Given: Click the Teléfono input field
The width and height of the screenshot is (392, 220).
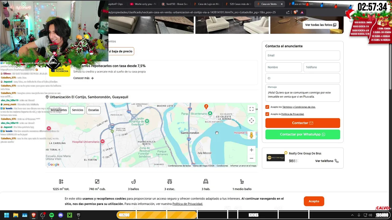Looking at the screenshot, I should coord(322,67).
